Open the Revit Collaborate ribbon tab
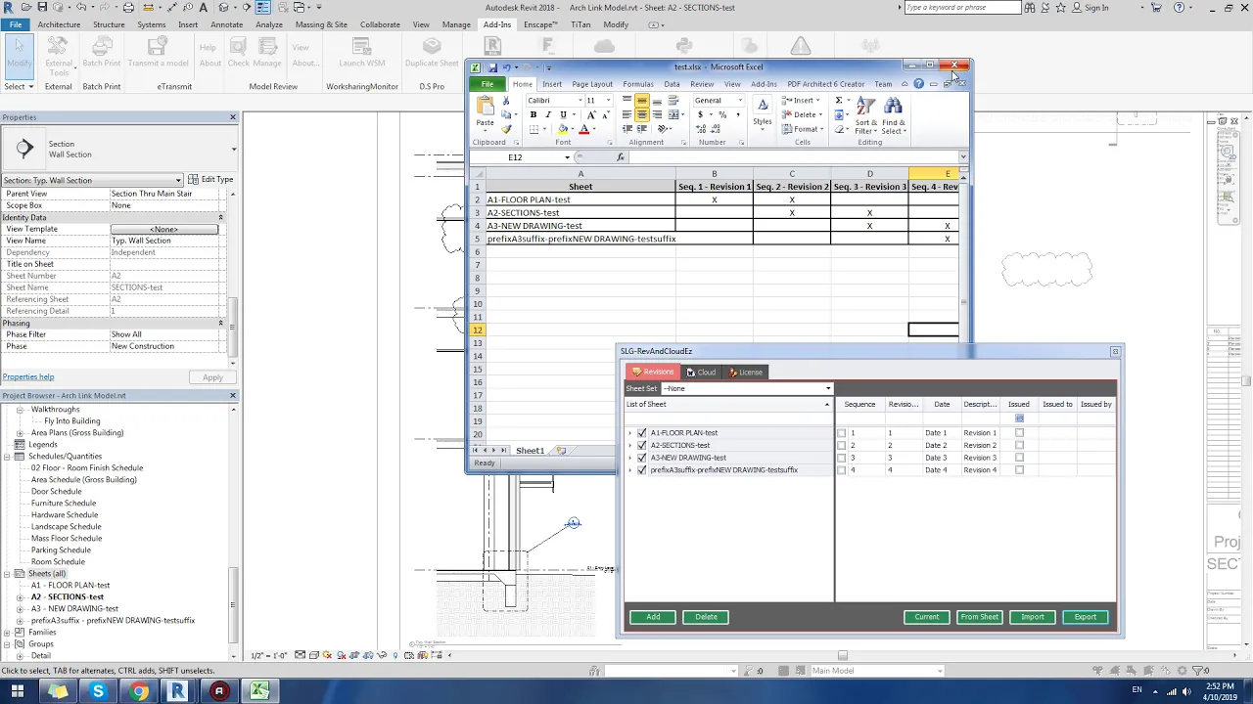Image resolution: width=1253 pixels, height=704 pixels. coord(380,24)
